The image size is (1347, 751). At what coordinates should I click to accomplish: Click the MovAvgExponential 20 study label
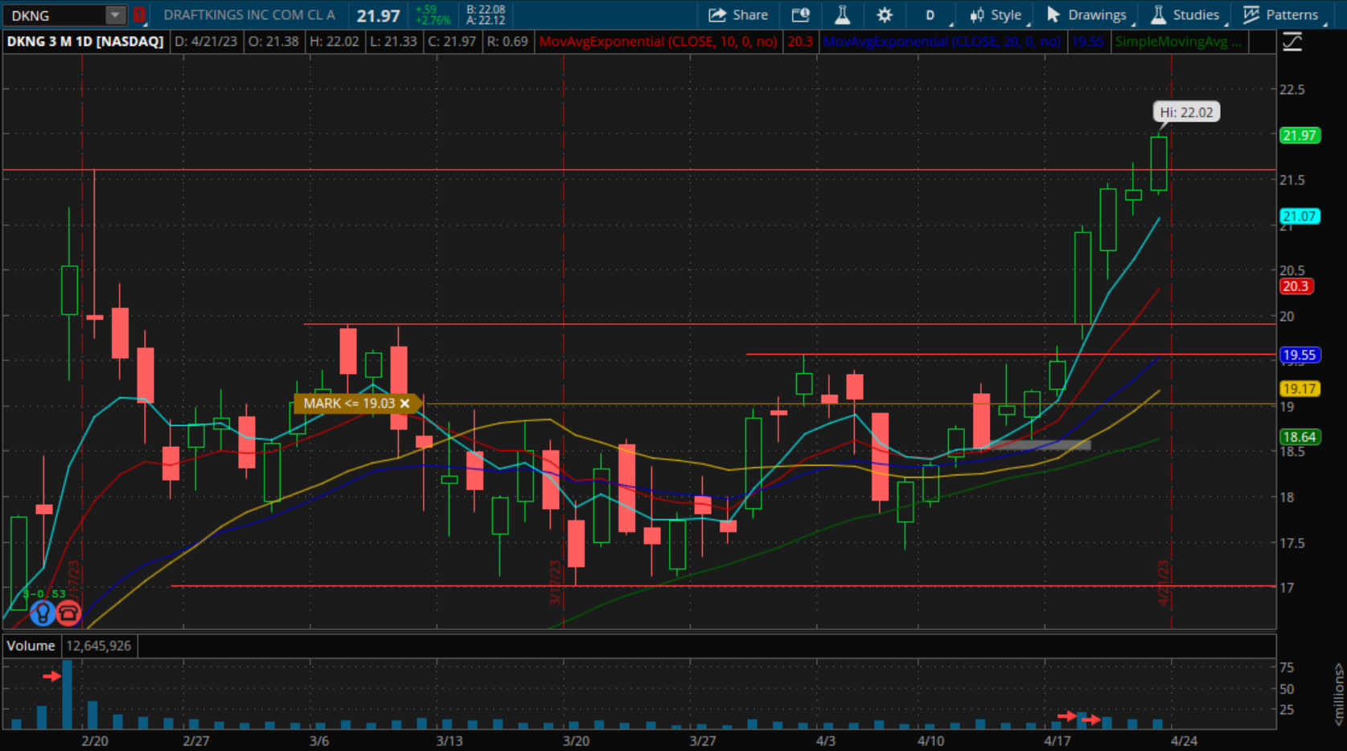(x=942, y=42)
